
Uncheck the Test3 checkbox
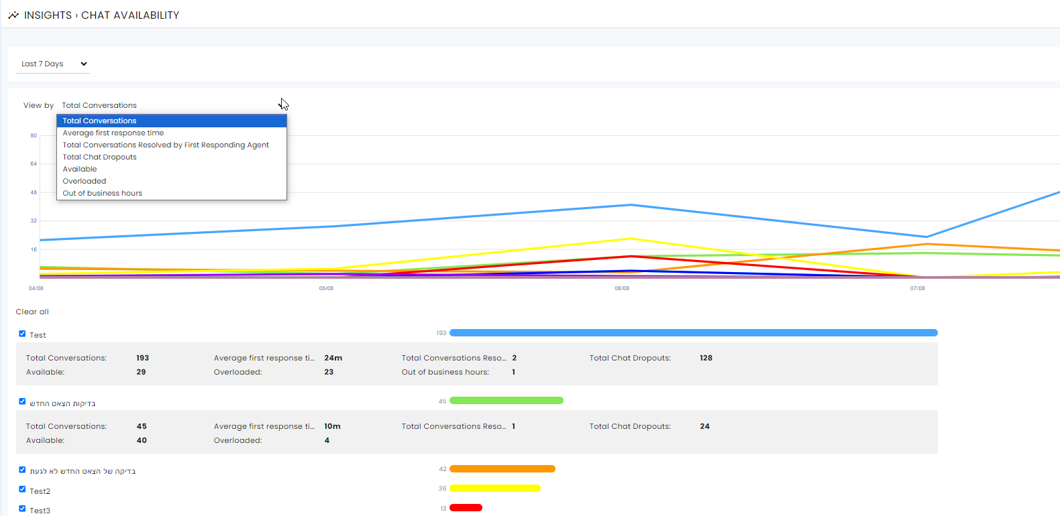click(22, 509)
